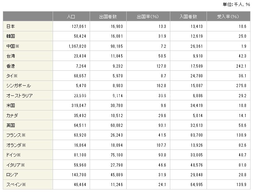Click the シンガポール acceptance rate 275.8

click(241, 86)
